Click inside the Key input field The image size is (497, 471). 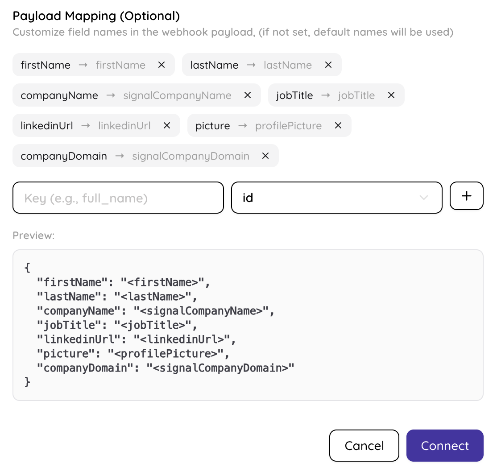click(x=118, y=197)
